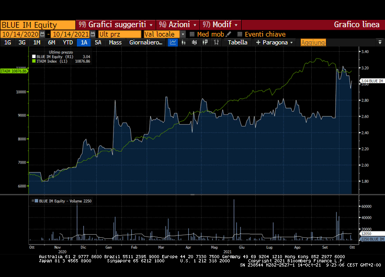Click the Tabella button

(x=237, y=42)
